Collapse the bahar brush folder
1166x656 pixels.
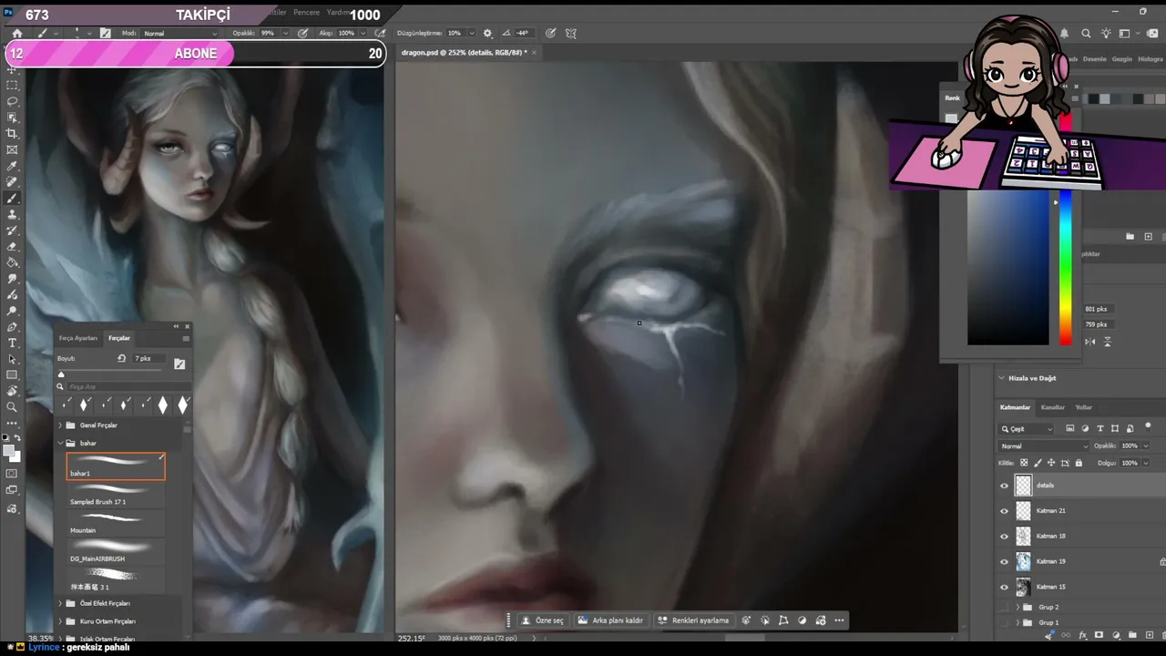tap(60, 444)
